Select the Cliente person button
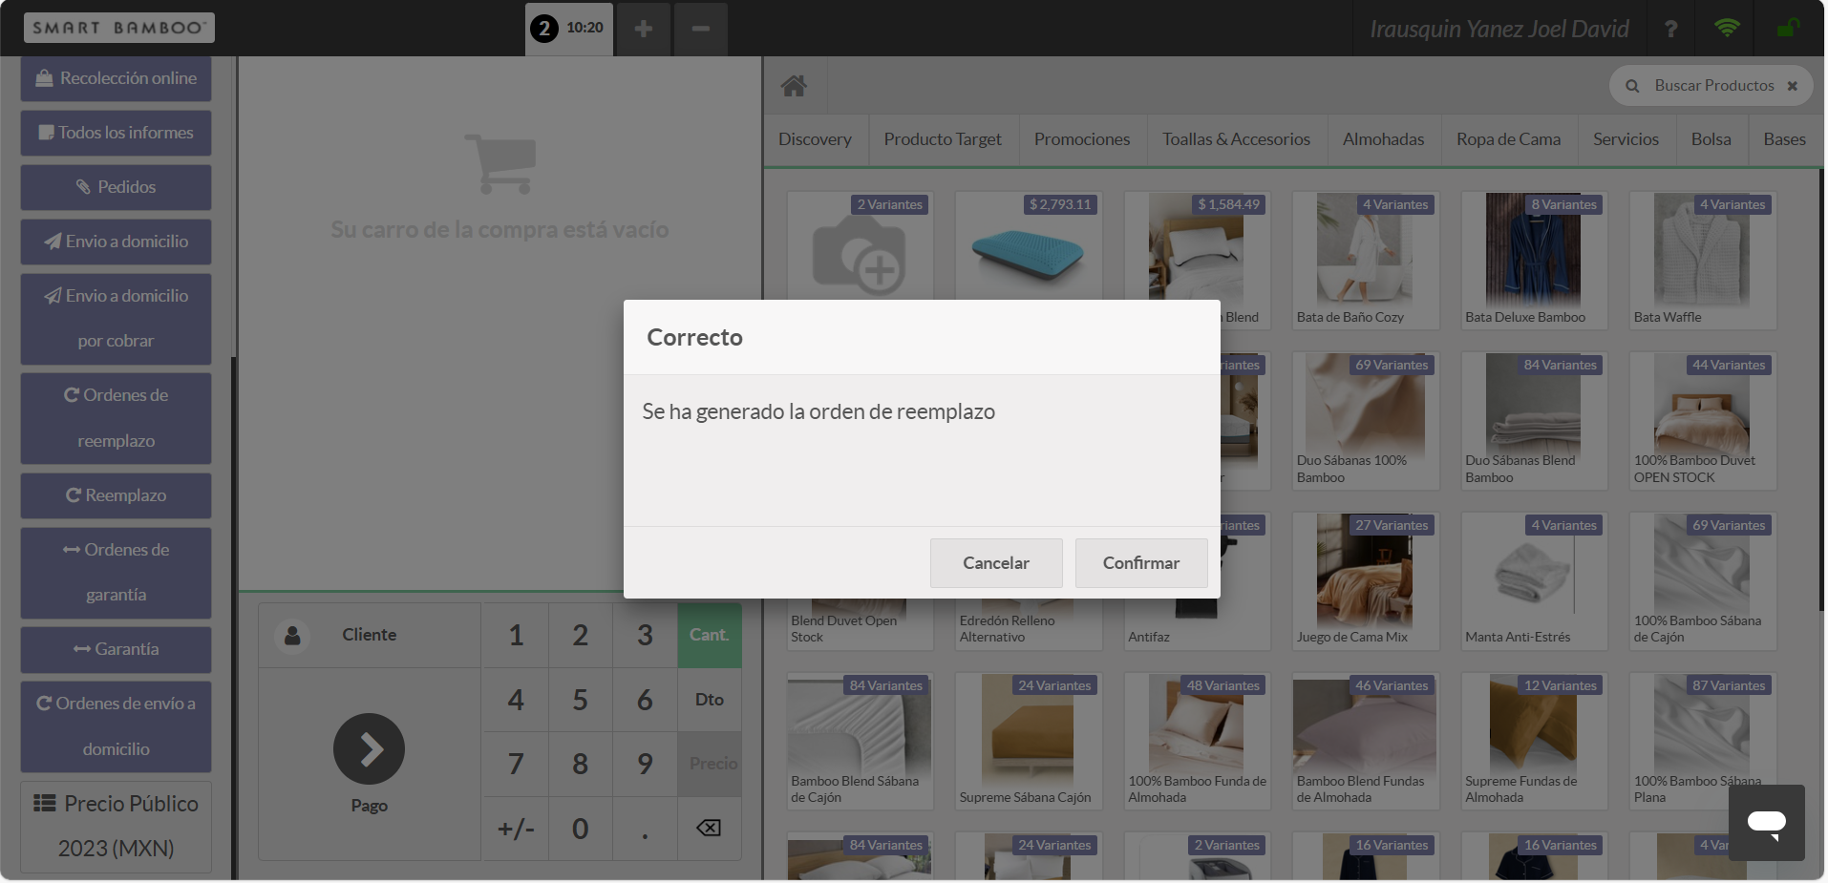This screenshot has width=1828, height=883. [x=370, y=635]
